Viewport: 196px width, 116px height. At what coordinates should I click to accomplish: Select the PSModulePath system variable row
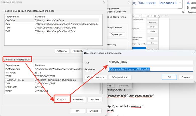pos(44,69)
